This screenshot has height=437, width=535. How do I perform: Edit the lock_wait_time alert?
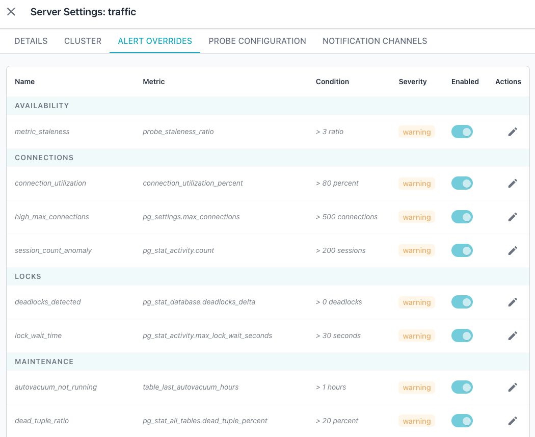coord(513,336)
